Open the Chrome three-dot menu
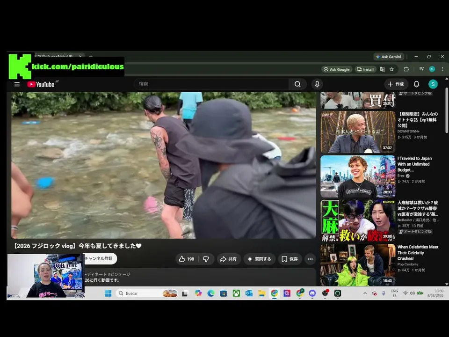This screenshot has width=449, height=337. [442, 69]
